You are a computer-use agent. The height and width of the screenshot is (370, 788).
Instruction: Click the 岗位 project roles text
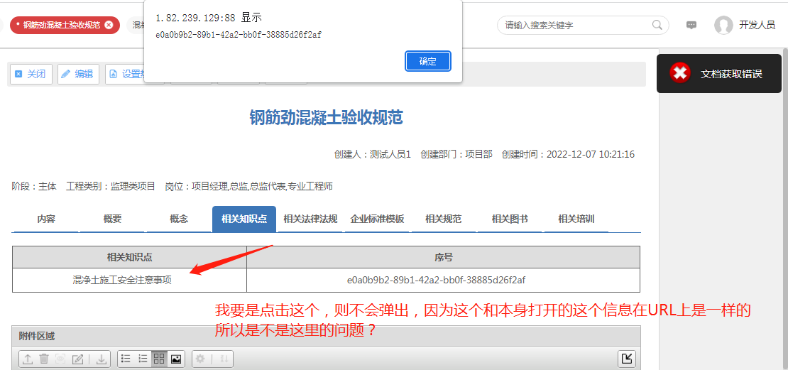(x=248, y=187)
